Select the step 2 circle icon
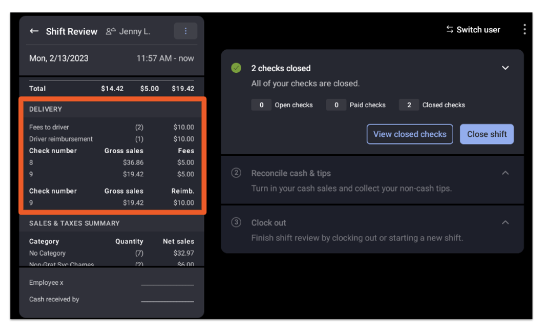Image resolution: width=543 pixels, height=329 pixels. pyautogui.click(x=236, y=173)
